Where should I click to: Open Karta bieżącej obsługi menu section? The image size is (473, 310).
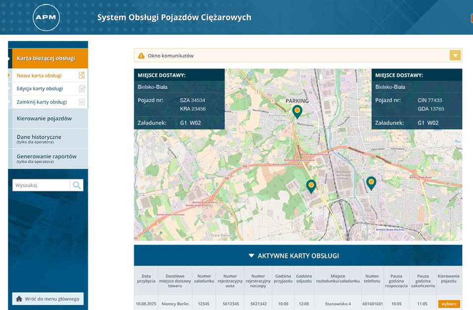[48, 58]
